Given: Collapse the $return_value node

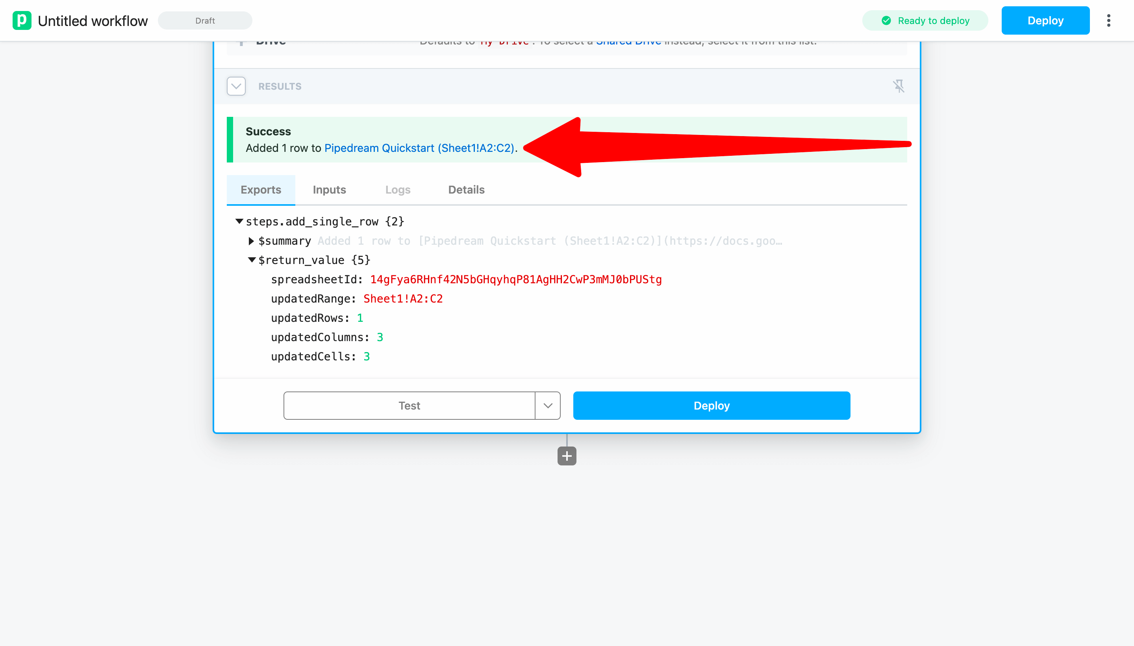Looking at the screenshot, I should click(251, 260).
